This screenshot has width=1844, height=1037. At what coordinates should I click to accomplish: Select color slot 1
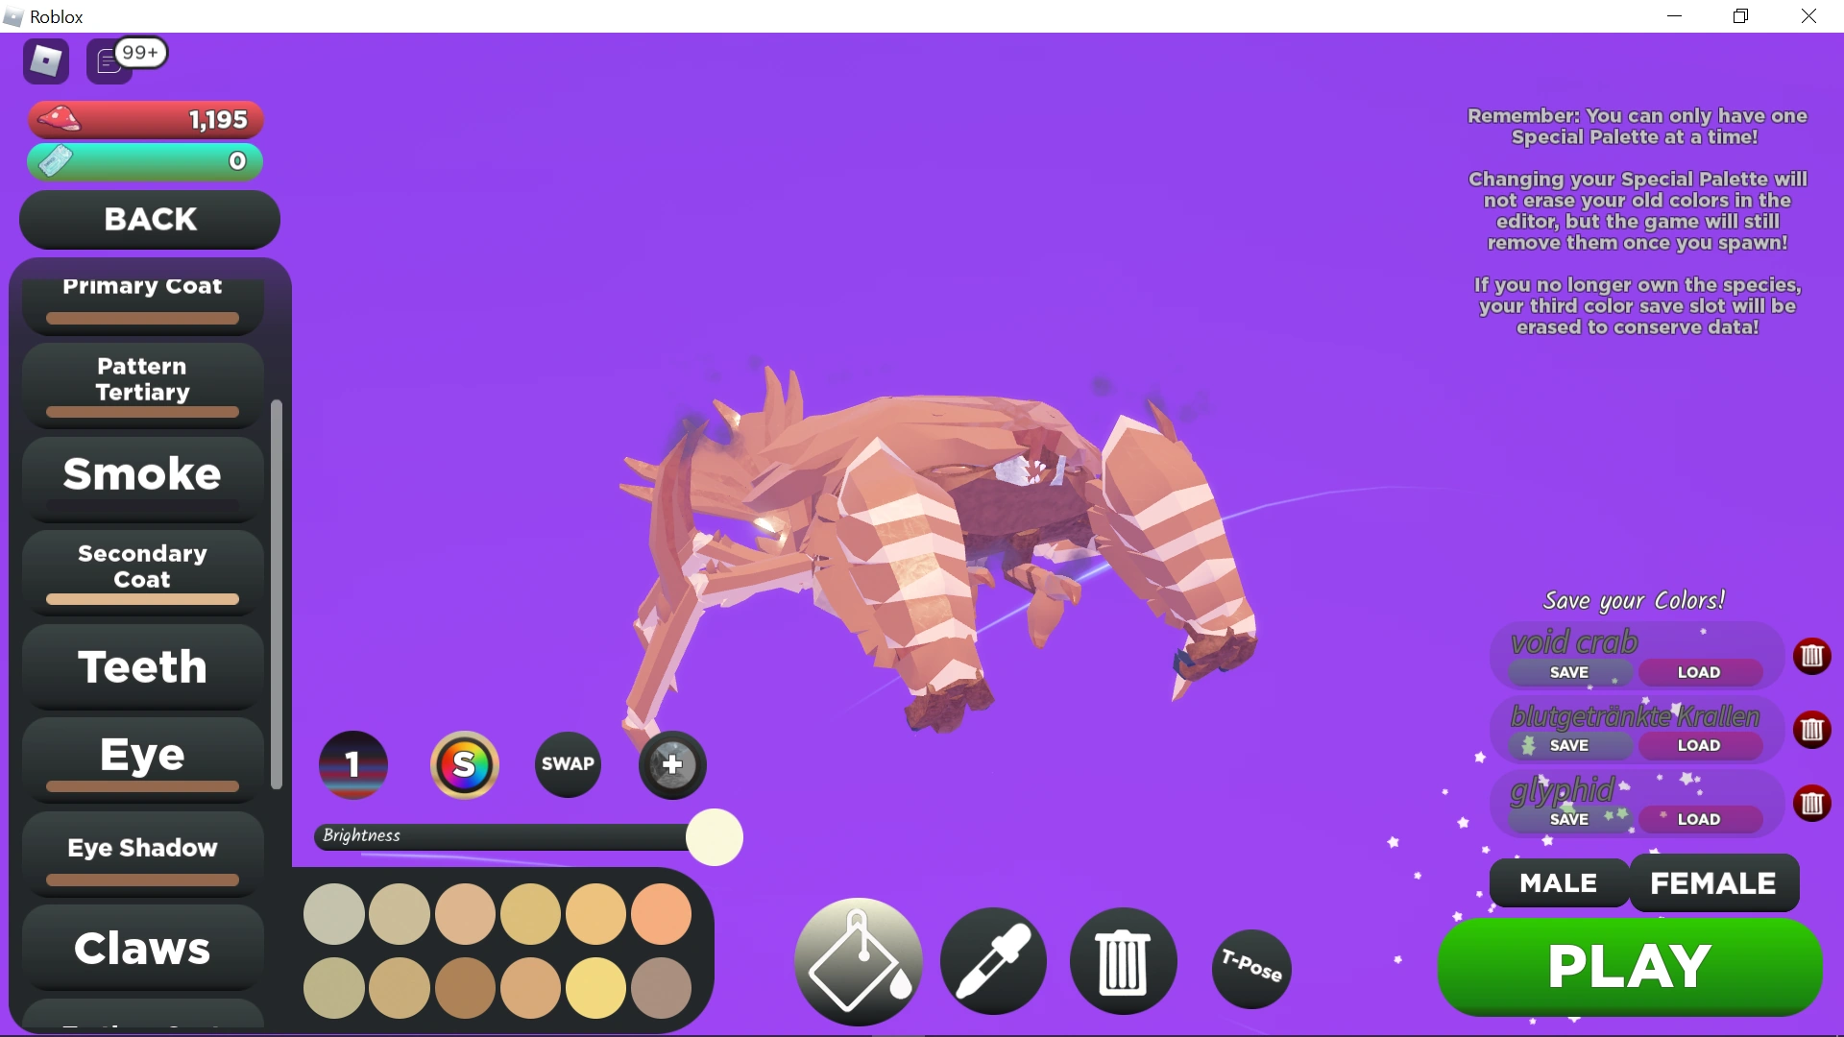352,764
